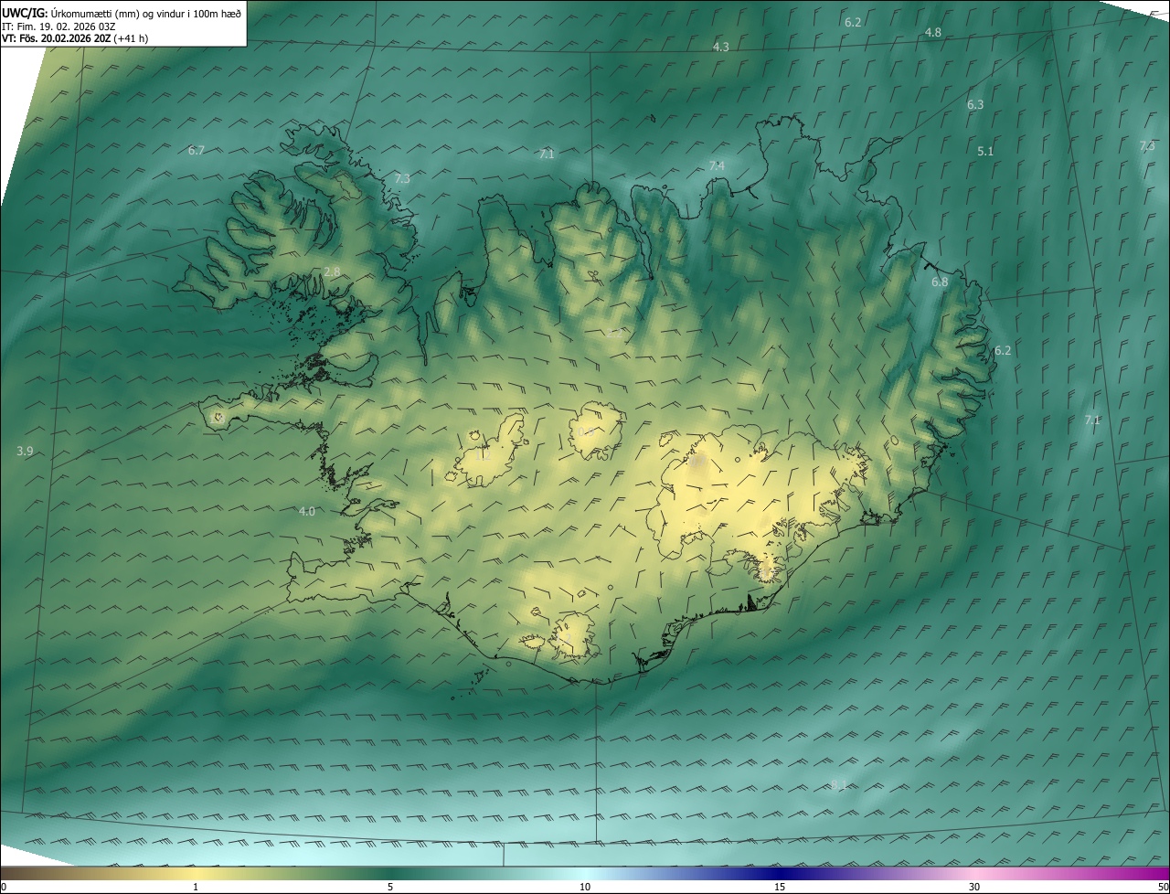1170x894 pixels.
Task: Click the 6.7 value label northwest of Westfjords
Action: [196, 151]
